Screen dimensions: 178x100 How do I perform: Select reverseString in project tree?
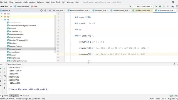click(14, 52)
